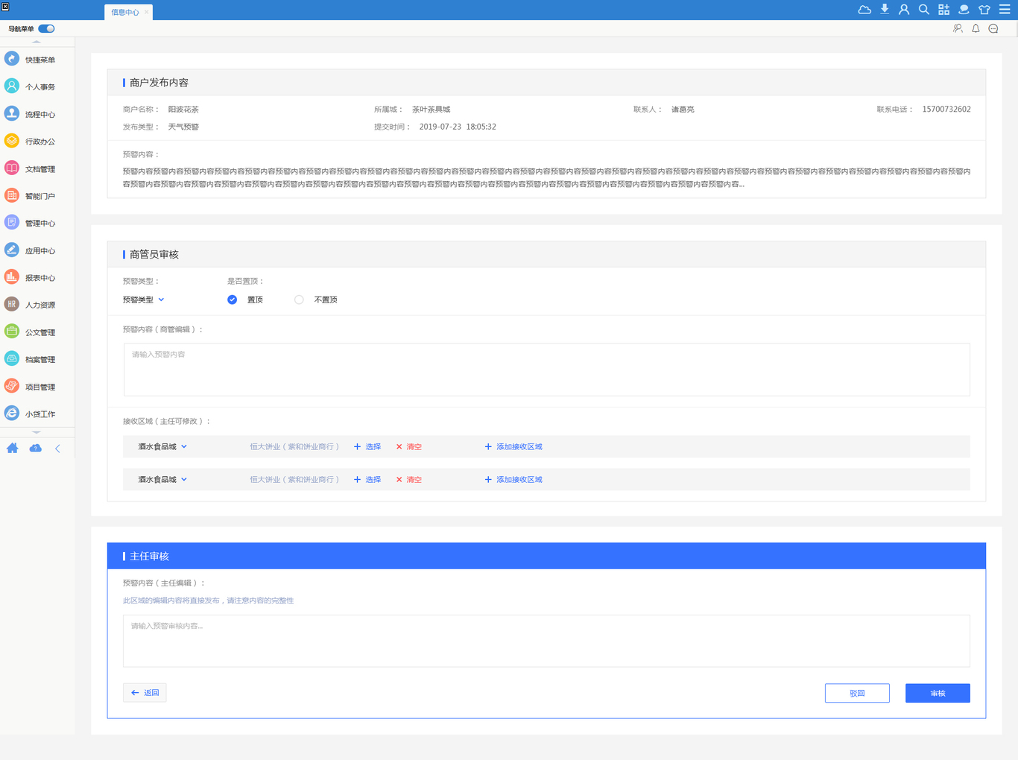Open 文档管理 in sidebar
The height and width of the screenshot is (760, 1018).
[31, 168]
